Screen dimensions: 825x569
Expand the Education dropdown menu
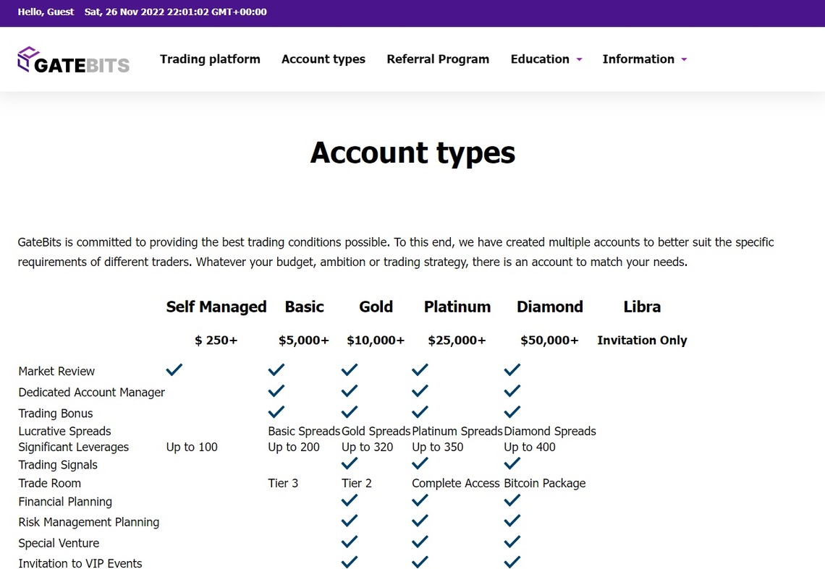click(x=546, y=59)
